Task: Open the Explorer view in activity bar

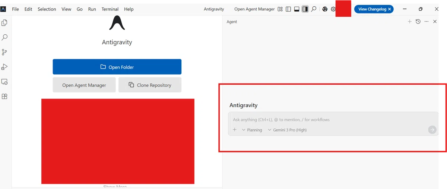Action: tap(4, 23)
